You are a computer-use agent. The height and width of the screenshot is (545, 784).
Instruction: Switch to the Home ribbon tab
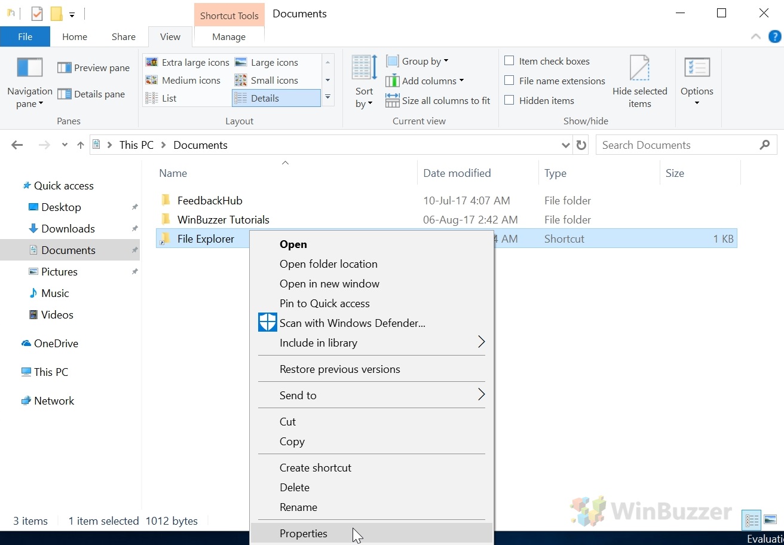tap(75, 36)
